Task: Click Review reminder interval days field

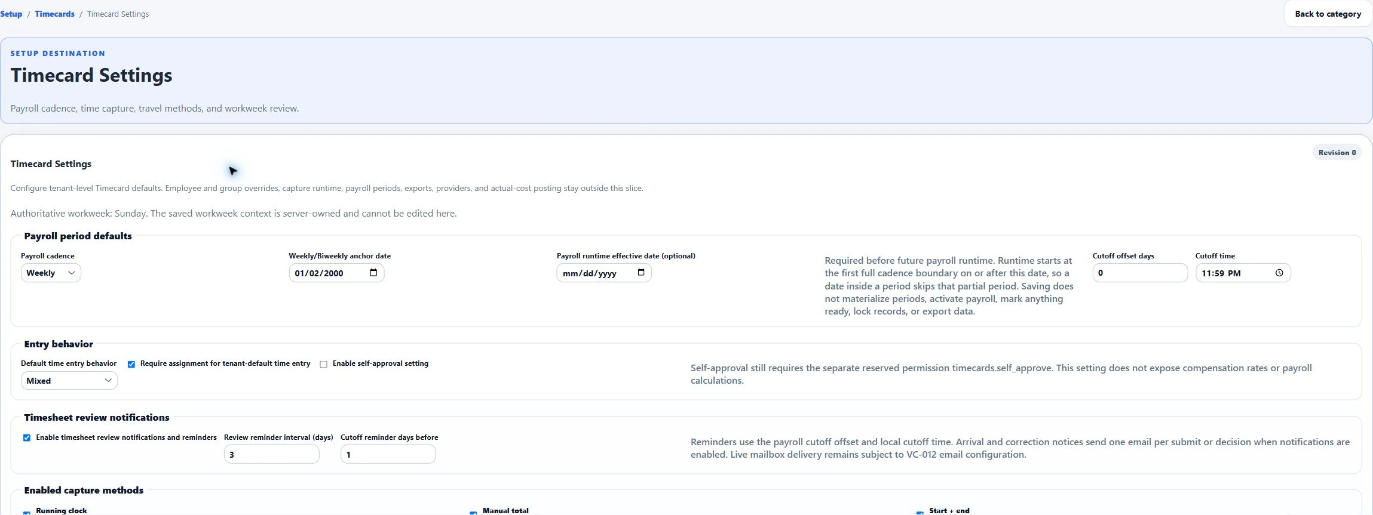Action: pos(272,454)
